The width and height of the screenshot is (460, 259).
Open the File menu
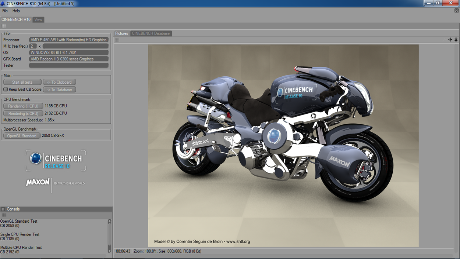coord(5,11)
